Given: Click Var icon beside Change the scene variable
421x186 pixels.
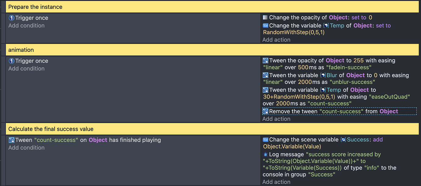Looking at the screenshot, I should 265,140.
